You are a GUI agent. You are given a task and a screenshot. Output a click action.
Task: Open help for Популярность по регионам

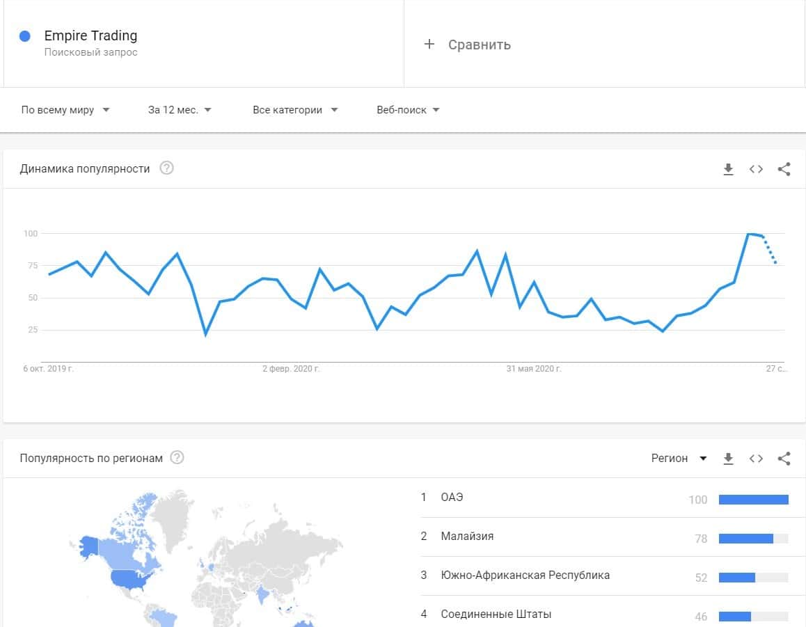click(x=177, y=457)
